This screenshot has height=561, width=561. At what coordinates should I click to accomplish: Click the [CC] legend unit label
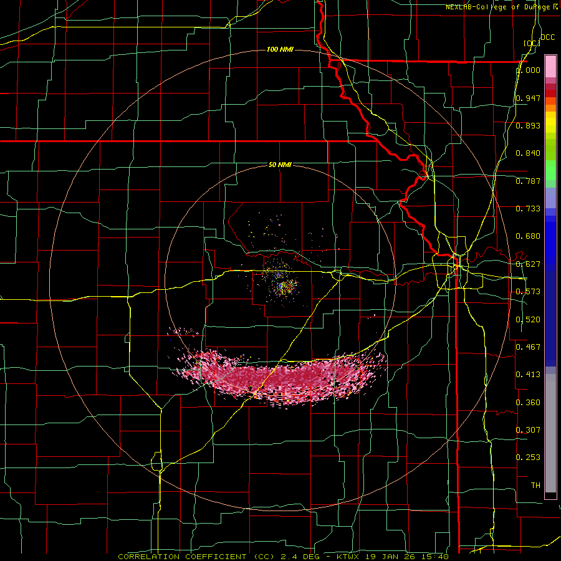click(532, 43)
